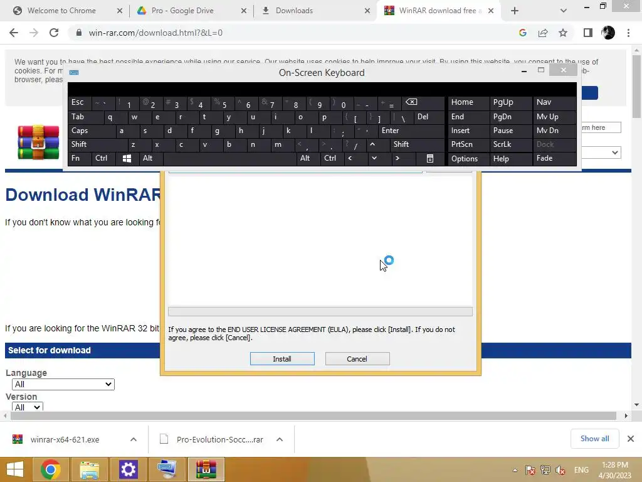
Task: Open the Chrome profile avatar
Action: tap(608, 33)
